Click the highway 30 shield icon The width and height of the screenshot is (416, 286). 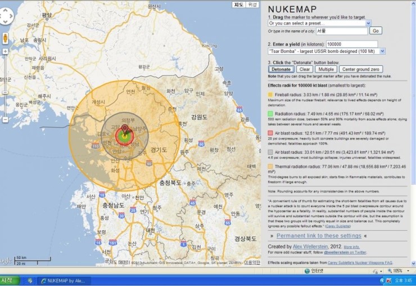[121, 215]
